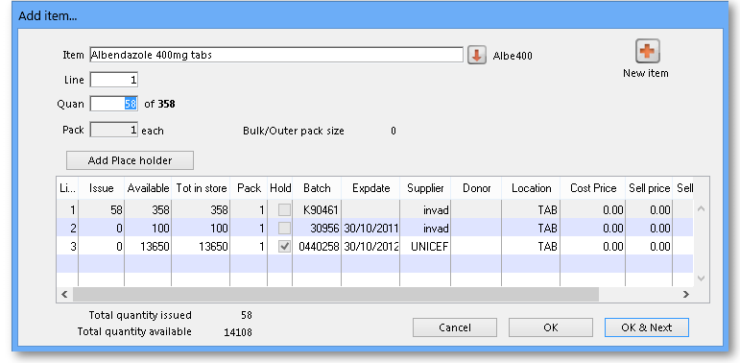Cancel the Add item dialog

455,327
